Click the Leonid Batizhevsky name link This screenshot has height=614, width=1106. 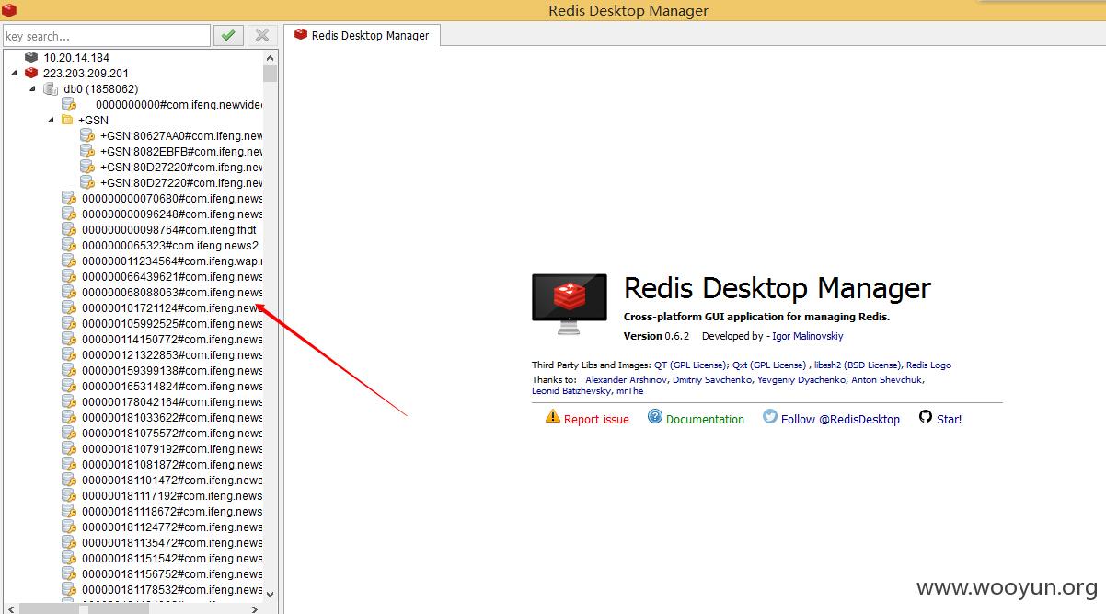pos(571,391)
